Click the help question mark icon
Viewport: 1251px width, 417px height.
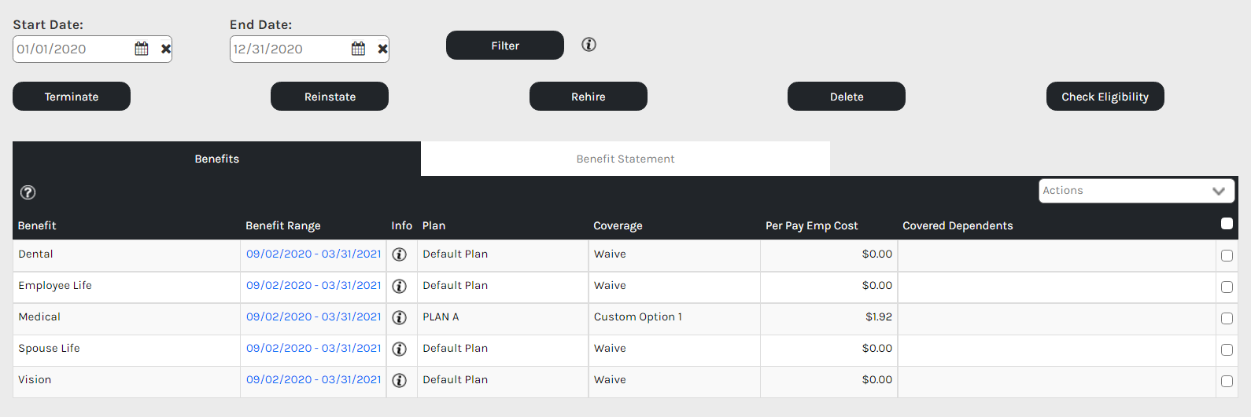(x=28, y=192)
